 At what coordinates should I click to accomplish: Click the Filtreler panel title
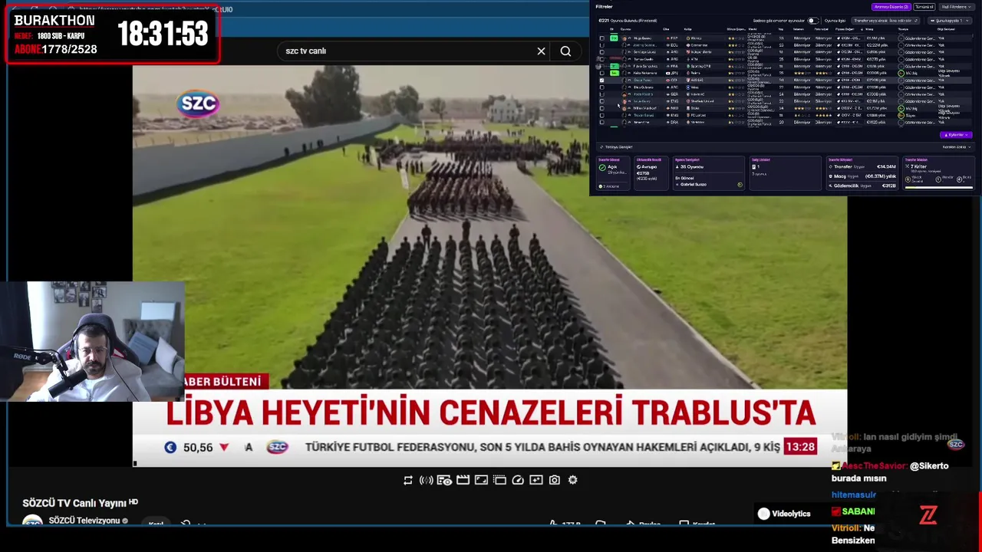click(x=604, y=6)
